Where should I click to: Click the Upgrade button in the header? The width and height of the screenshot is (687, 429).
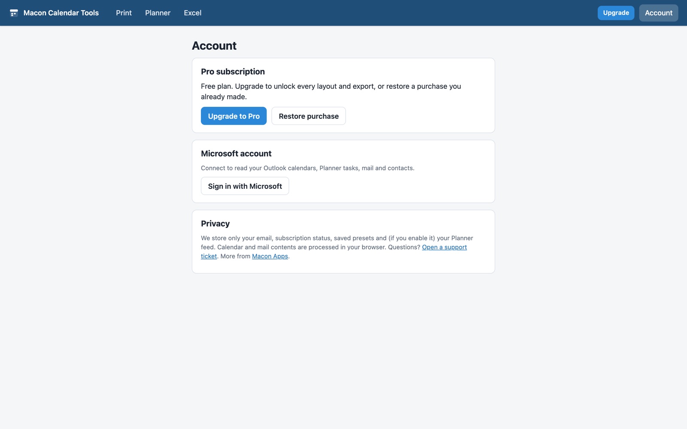click(616, 13)
